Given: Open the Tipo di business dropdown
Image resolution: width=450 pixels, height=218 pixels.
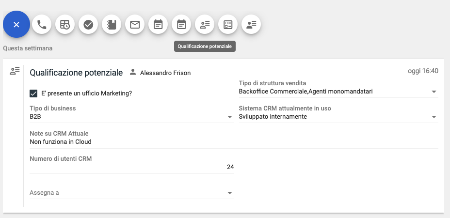Looking at the screenshot, I should point(230,117).
